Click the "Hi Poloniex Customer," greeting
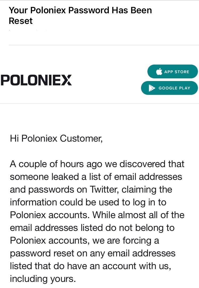Screen dimensions: 199x288 pos(56,138)
